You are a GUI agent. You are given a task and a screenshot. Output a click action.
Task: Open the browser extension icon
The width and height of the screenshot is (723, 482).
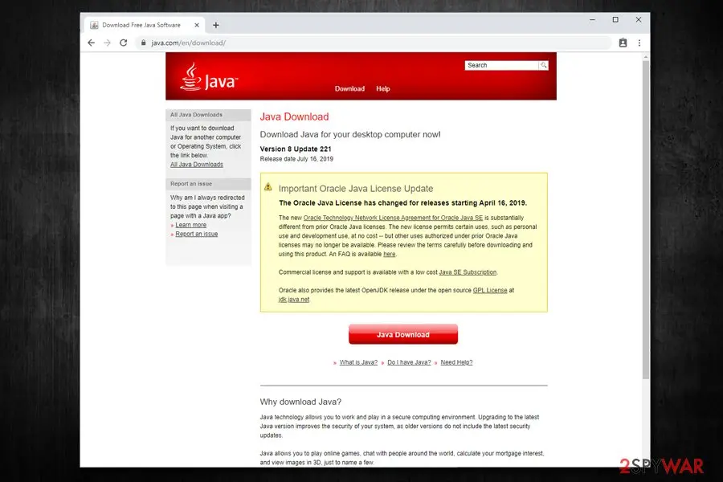click(623, 43)
